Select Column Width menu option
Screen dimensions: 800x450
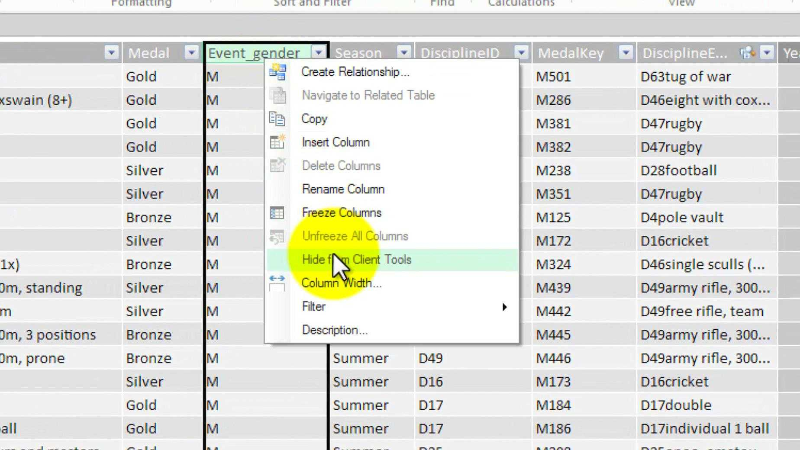point(341,283)
